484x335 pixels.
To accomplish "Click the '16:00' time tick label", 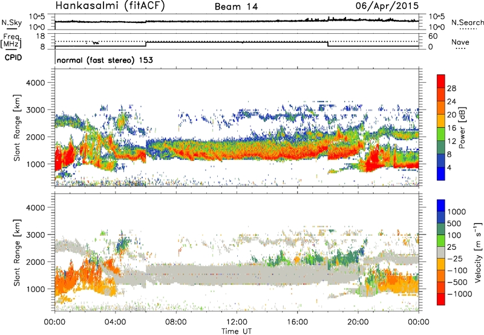I will [297, 322].
